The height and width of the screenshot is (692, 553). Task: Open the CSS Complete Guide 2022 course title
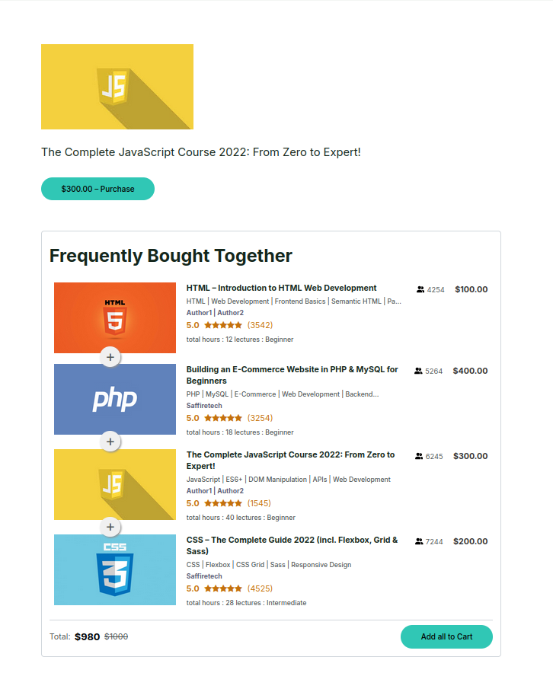pyautogui.click(x=292, y=545)
